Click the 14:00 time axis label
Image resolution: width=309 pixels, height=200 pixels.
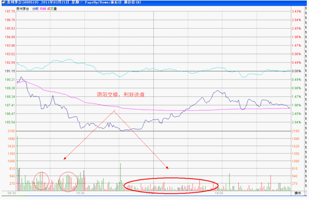219,193
